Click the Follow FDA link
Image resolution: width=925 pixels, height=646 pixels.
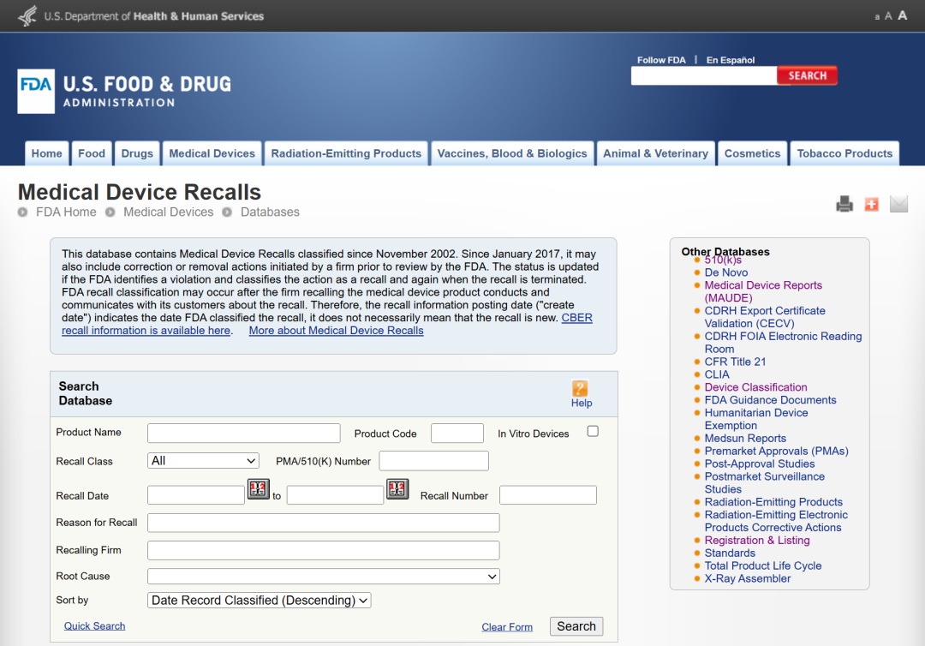point(661,60)
